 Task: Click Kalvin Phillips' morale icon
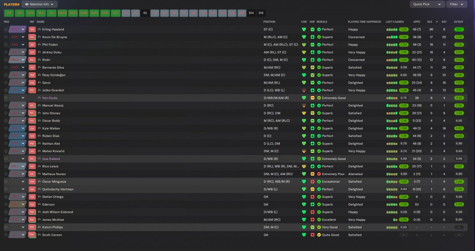[319, 227]
